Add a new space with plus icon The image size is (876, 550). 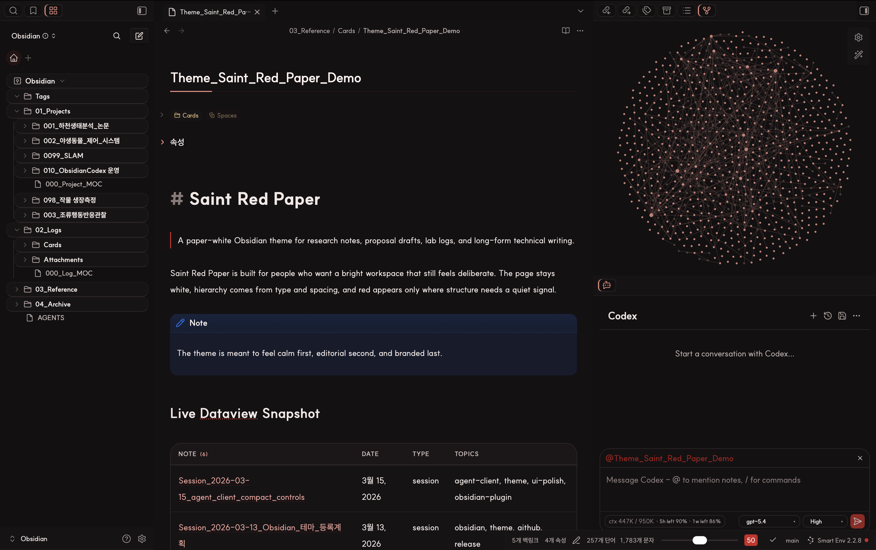(28, 58)
